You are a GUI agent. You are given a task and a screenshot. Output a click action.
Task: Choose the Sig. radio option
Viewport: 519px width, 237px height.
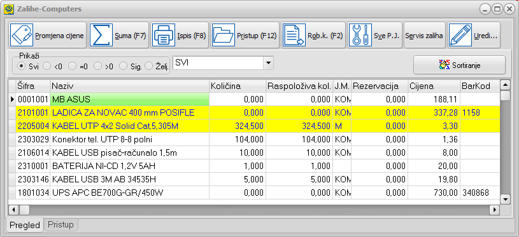123,66
